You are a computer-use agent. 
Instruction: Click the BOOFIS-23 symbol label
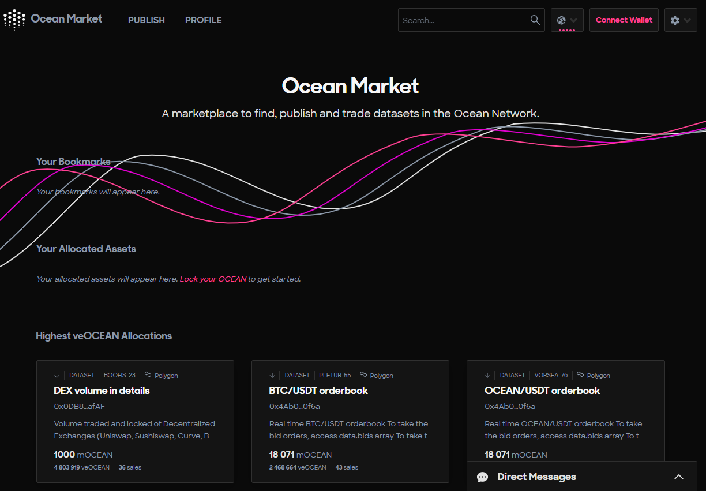point(119,375)
